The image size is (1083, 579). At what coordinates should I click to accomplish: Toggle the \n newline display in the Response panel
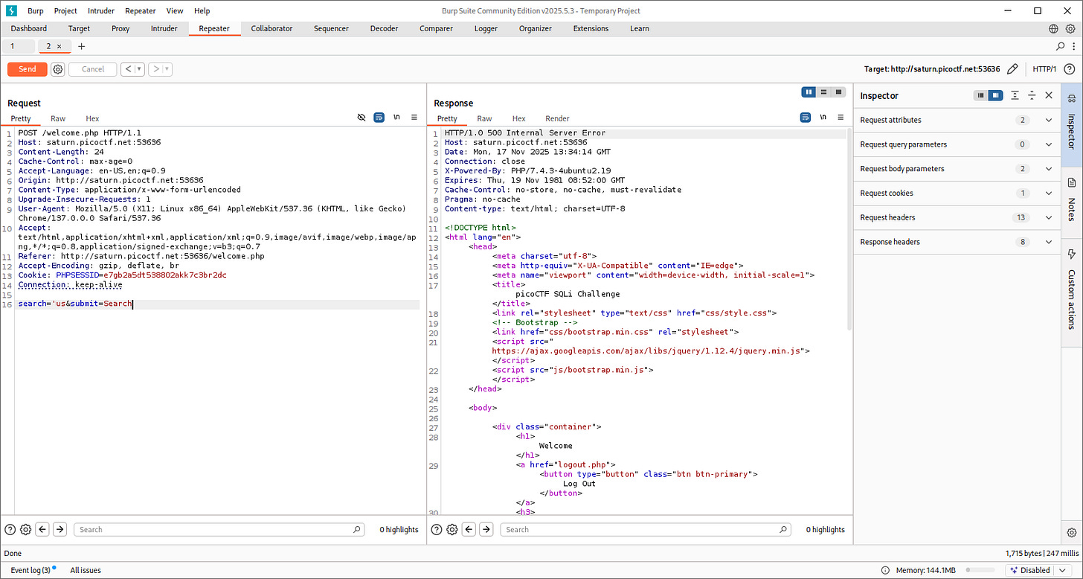[x=823, y=118]
